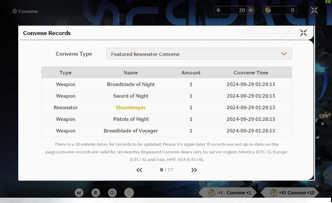Click the Amount column header
The height and width of the screenshot is (203, 332).
(191, 73)
